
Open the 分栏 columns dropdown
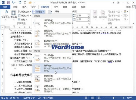coord(22,19)
